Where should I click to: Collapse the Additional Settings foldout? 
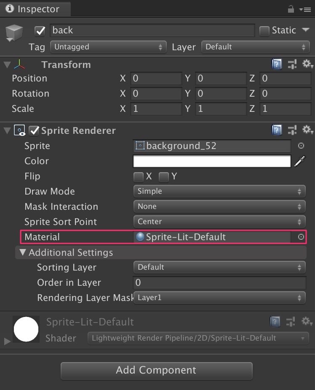tap(23, 252)
